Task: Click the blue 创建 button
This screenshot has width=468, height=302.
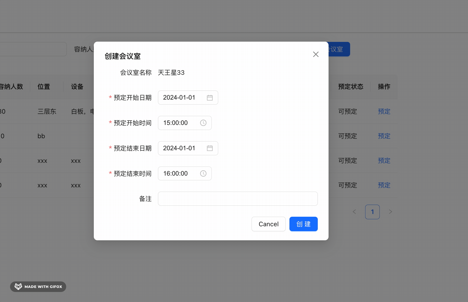Action: 303,224
